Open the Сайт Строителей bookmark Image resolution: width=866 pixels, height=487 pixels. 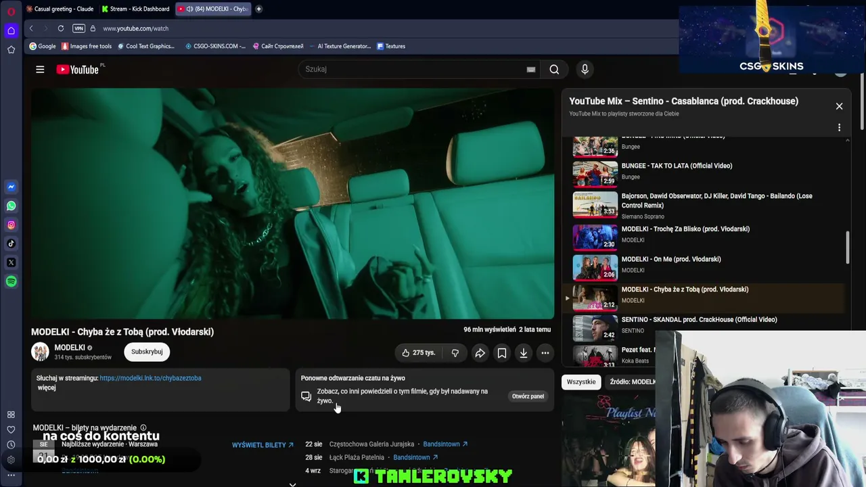[278, 46]
